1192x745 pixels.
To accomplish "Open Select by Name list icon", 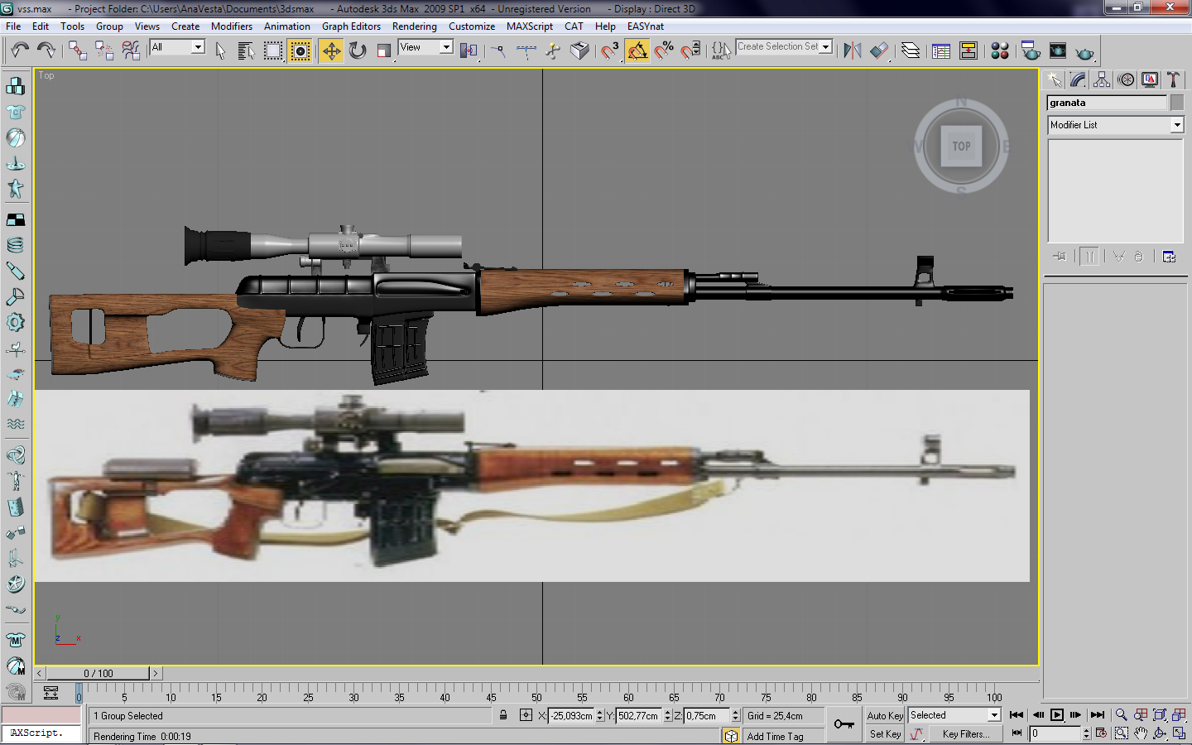I will (x=246, y=50).
